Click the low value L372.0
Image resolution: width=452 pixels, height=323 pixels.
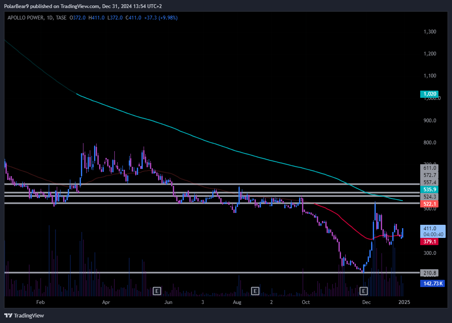(115, 18)
